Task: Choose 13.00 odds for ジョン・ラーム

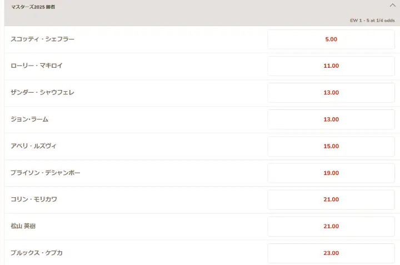Action: [331, 119]
